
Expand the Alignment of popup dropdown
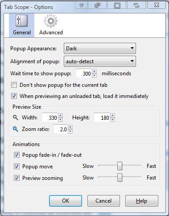coord(100,61)
